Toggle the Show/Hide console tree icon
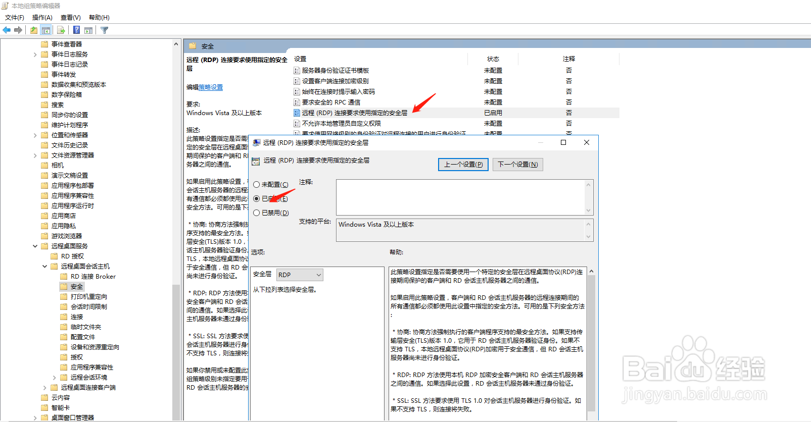811x422 pixels. click(46, 30)
